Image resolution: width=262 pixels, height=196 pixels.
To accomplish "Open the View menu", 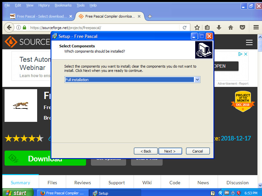I will click(x=30, y=5).
